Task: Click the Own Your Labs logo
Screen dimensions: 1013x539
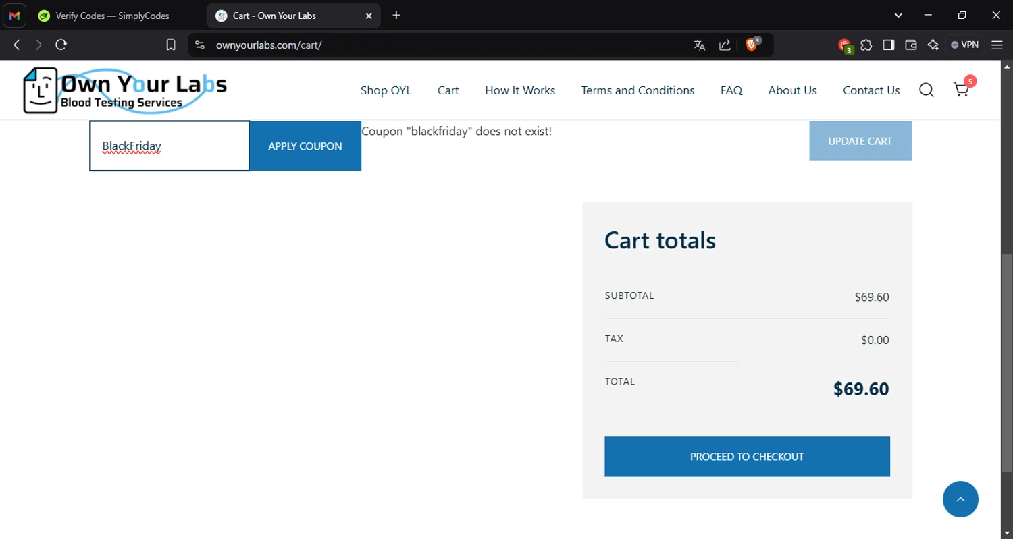Action: [125, 90]
